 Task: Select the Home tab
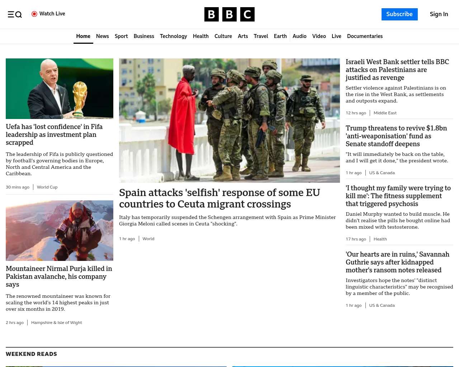point(83,36)
